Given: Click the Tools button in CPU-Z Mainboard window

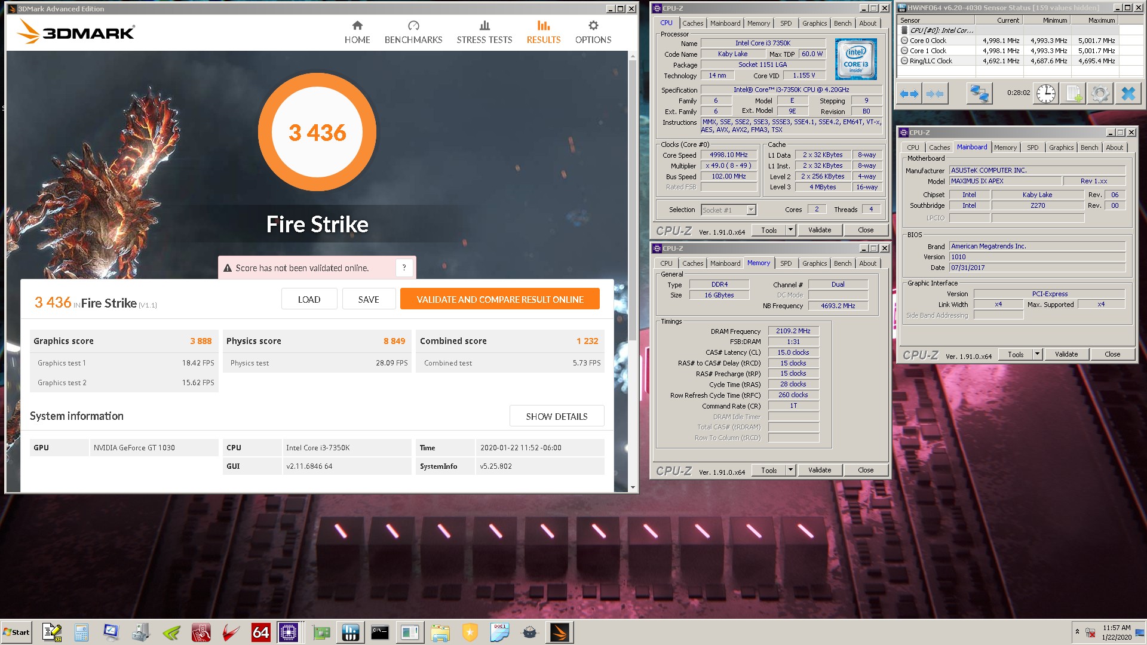Looking at the screenshot, I should click(x=1016, y=354).
